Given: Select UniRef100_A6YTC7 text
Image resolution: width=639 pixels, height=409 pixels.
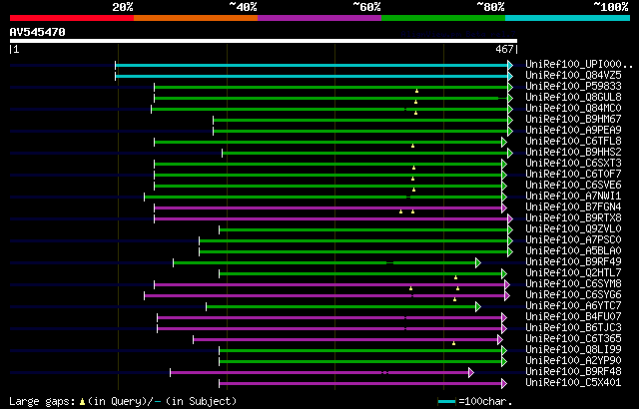Looking at the screenshot, I should (573, 306).
